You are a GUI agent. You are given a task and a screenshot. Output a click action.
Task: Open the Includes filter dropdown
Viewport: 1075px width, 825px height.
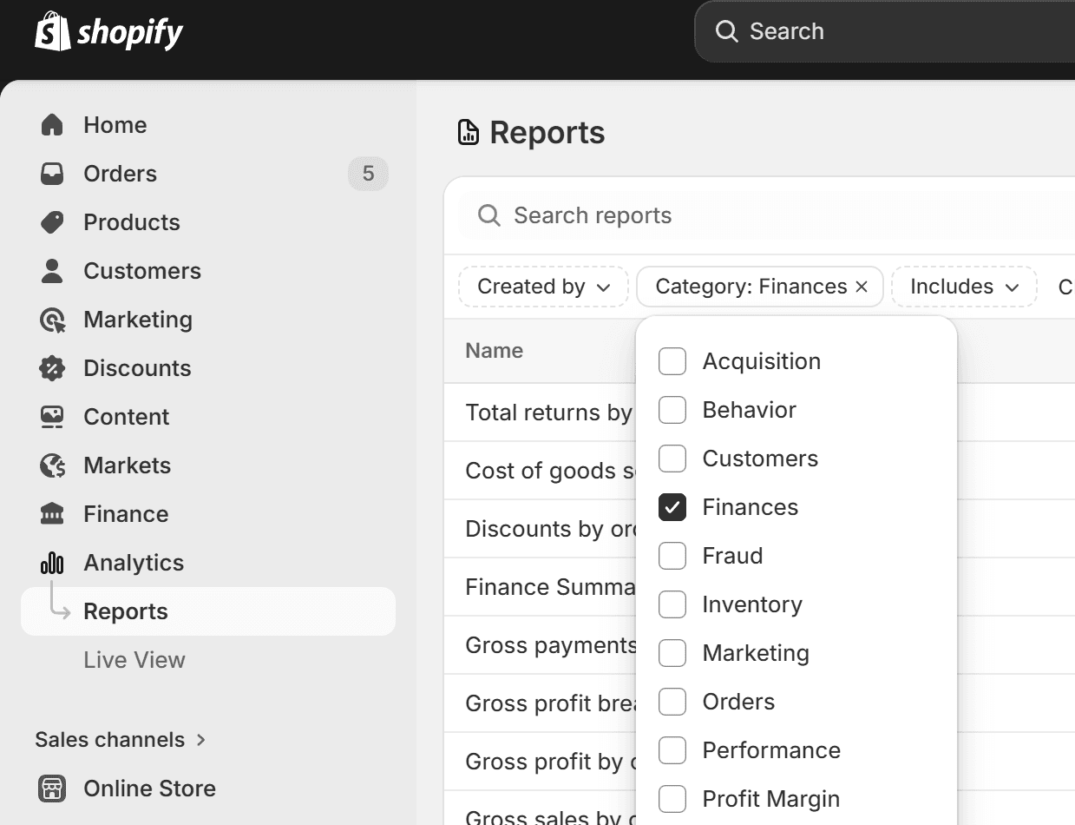pos(963,286)
